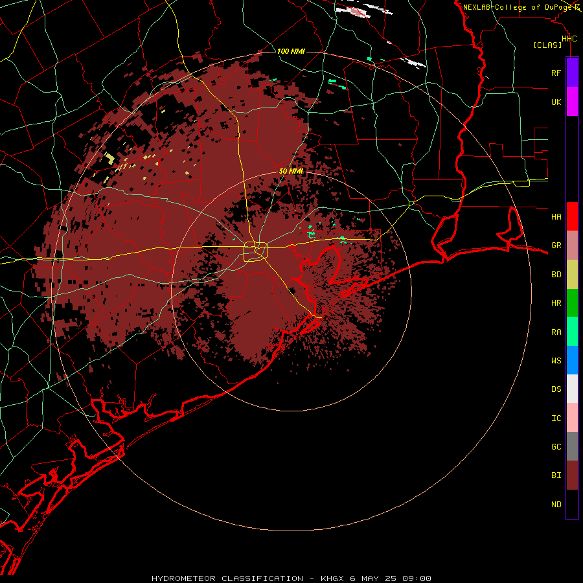Click the yellow radar site box at center
This screenshot has height=583, width=583.
pyautogui.click(x=256, y=252)
